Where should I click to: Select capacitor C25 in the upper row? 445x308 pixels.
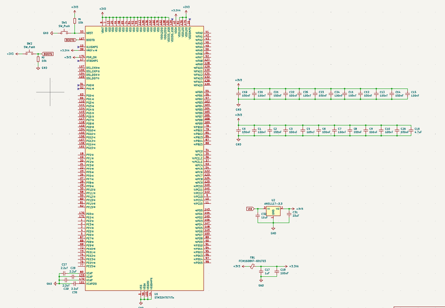299,94
